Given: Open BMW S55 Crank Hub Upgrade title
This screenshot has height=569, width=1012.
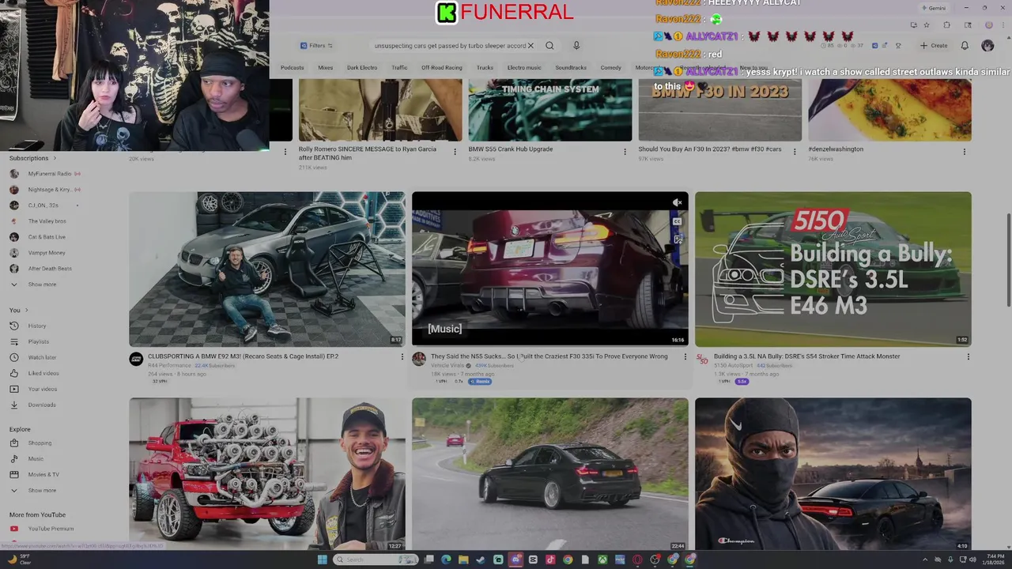Looking at the screenshot, I should point(510,149).
